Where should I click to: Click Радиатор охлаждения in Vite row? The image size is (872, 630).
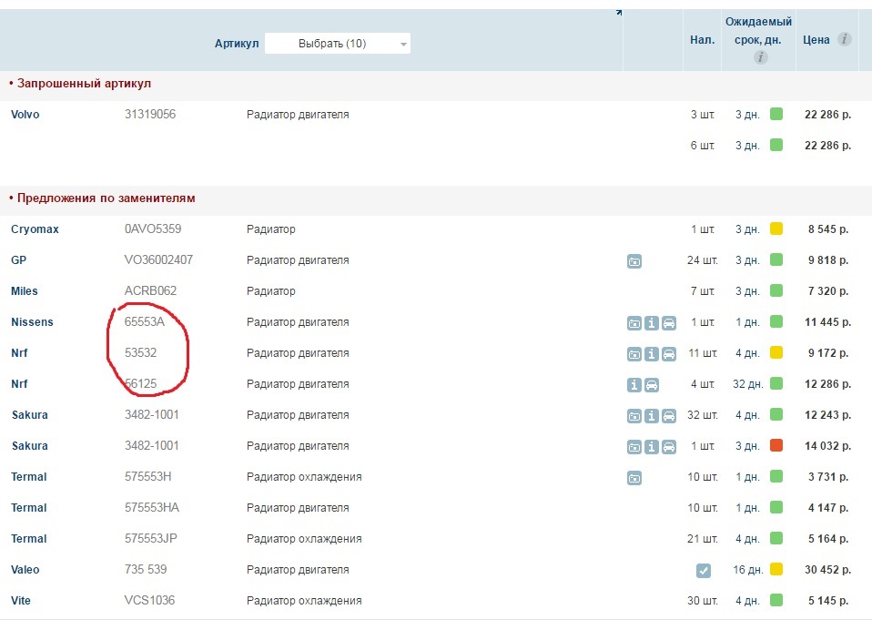click(x=304, y=601)
